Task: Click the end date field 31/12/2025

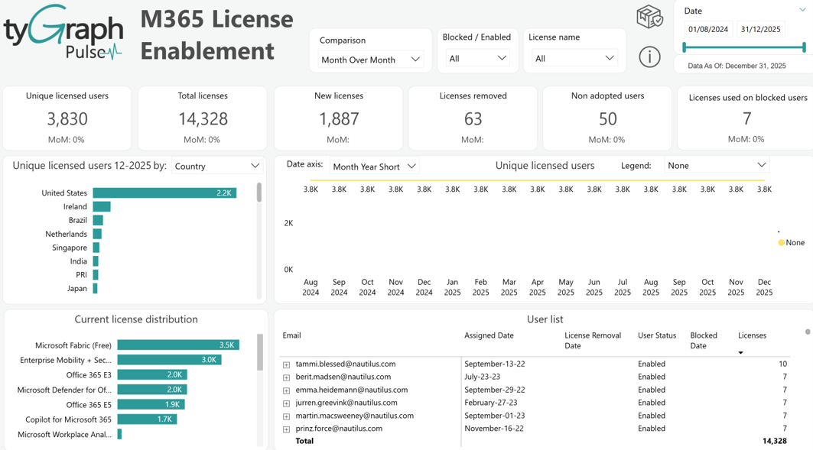Action: coord(761,29)
